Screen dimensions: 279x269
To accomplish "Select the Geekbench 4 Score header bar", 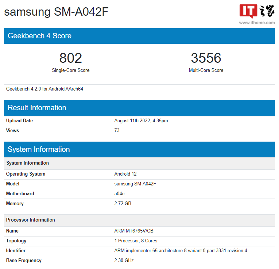I will 139,36.
